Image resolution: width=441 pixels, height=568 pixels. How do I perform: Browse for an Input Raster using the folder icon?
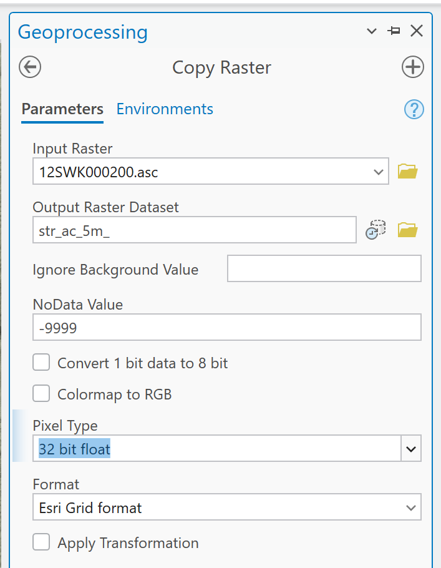pos(408,171)
